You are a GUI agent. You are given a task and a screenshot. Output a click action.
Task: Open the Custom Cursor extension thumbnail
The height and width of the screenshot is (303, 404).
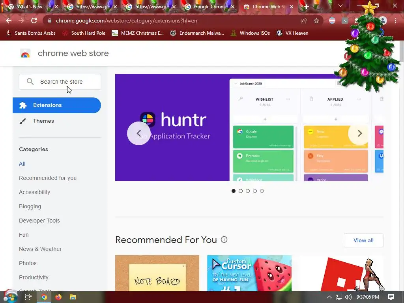tap(249, 273)
